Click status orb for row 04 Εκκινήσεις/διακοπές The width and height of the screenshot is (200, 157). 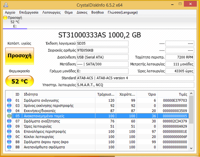[x=9, y=111]
